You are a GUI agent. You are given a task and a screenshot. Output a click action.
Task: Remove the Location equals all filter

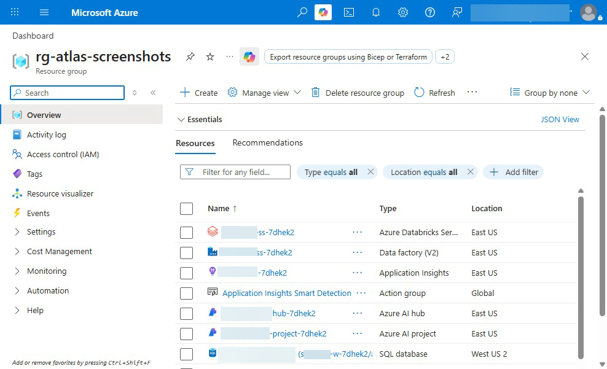pyautogui.click(x=471, y=172)
